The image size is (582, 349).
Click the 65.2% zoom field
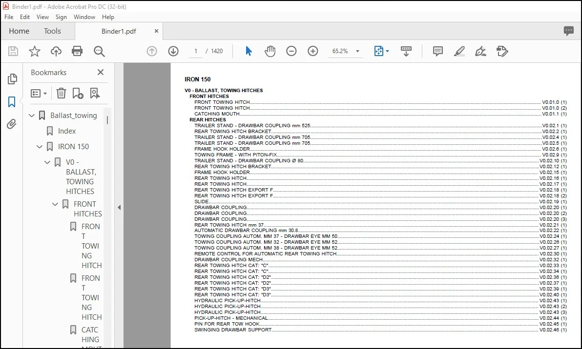[340, 51]
